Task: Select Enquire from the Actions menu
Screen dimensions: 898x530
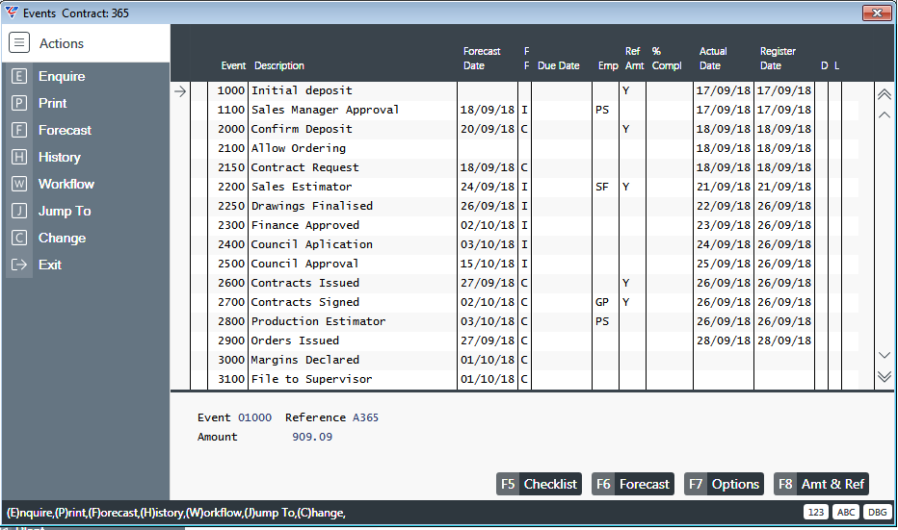Action: point(62,76)
